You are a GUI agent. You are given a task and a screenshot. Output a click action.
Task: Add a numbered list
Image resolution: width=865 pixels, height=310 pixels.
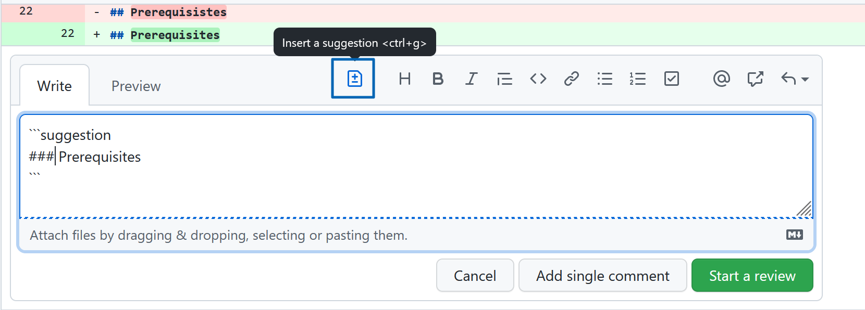(638, 79)
